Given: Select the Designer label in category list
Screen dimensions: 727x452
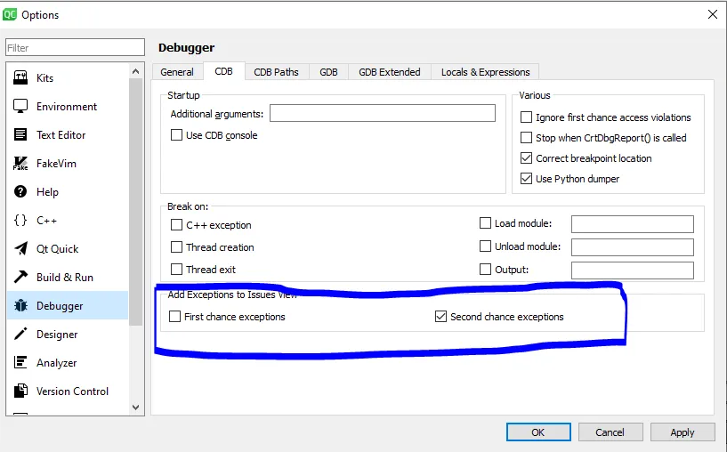Looking at the screenshot, I should click(x=57, y=335).
